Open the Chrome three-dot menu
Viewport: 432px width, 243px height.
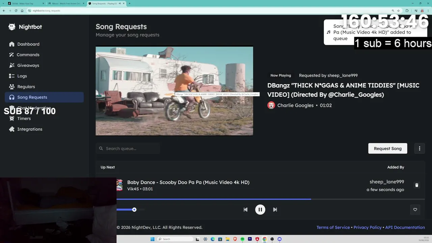(x=428, y=11)
